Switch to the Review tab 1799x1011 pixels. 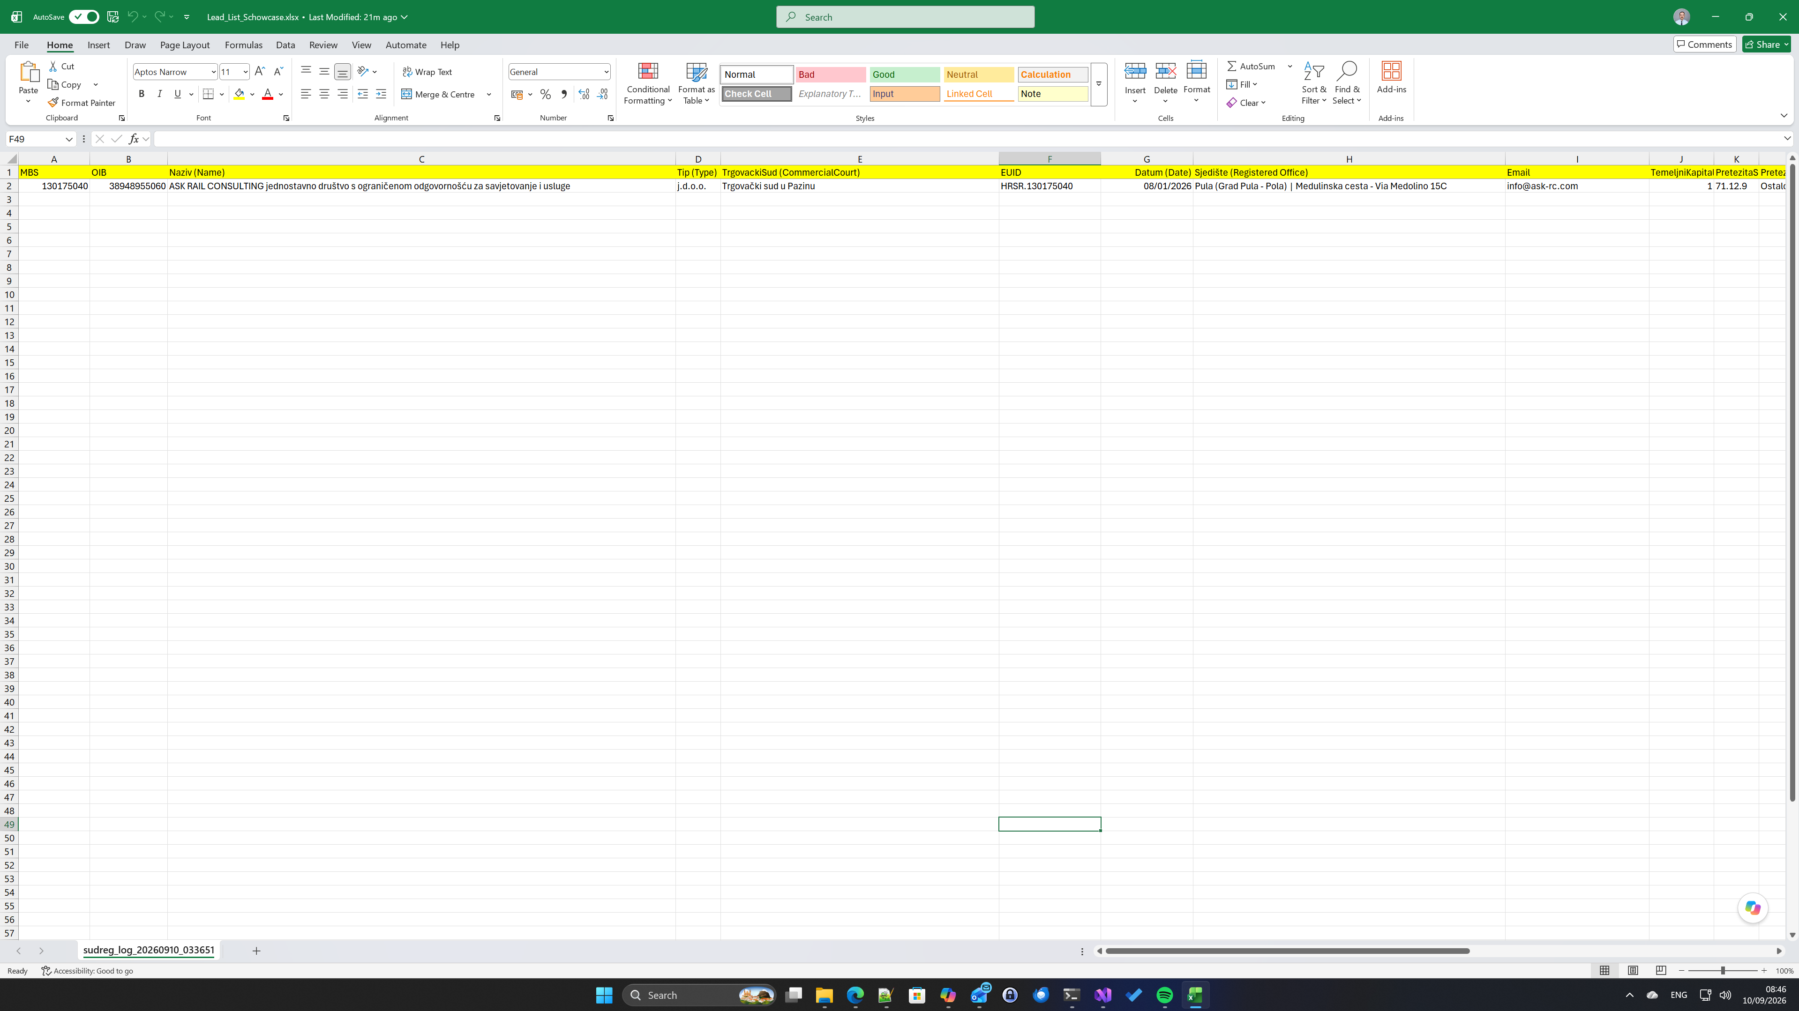point(323,45)
